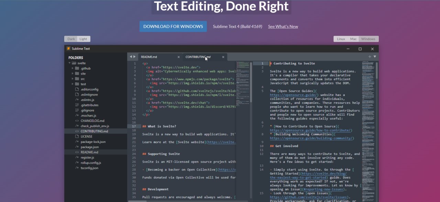Click the site folder icon

tap(77, 74)
